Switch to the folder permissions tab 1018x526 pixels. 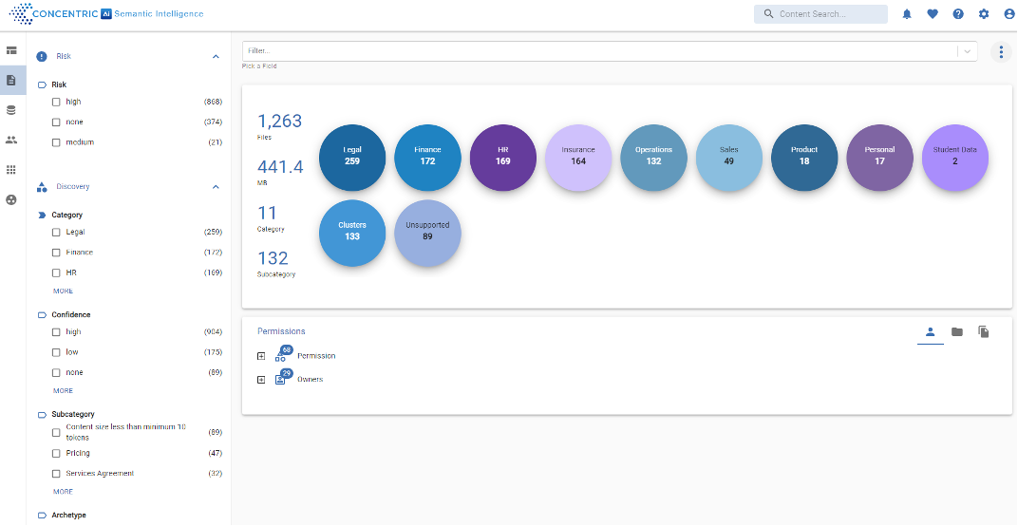point(957,331)
